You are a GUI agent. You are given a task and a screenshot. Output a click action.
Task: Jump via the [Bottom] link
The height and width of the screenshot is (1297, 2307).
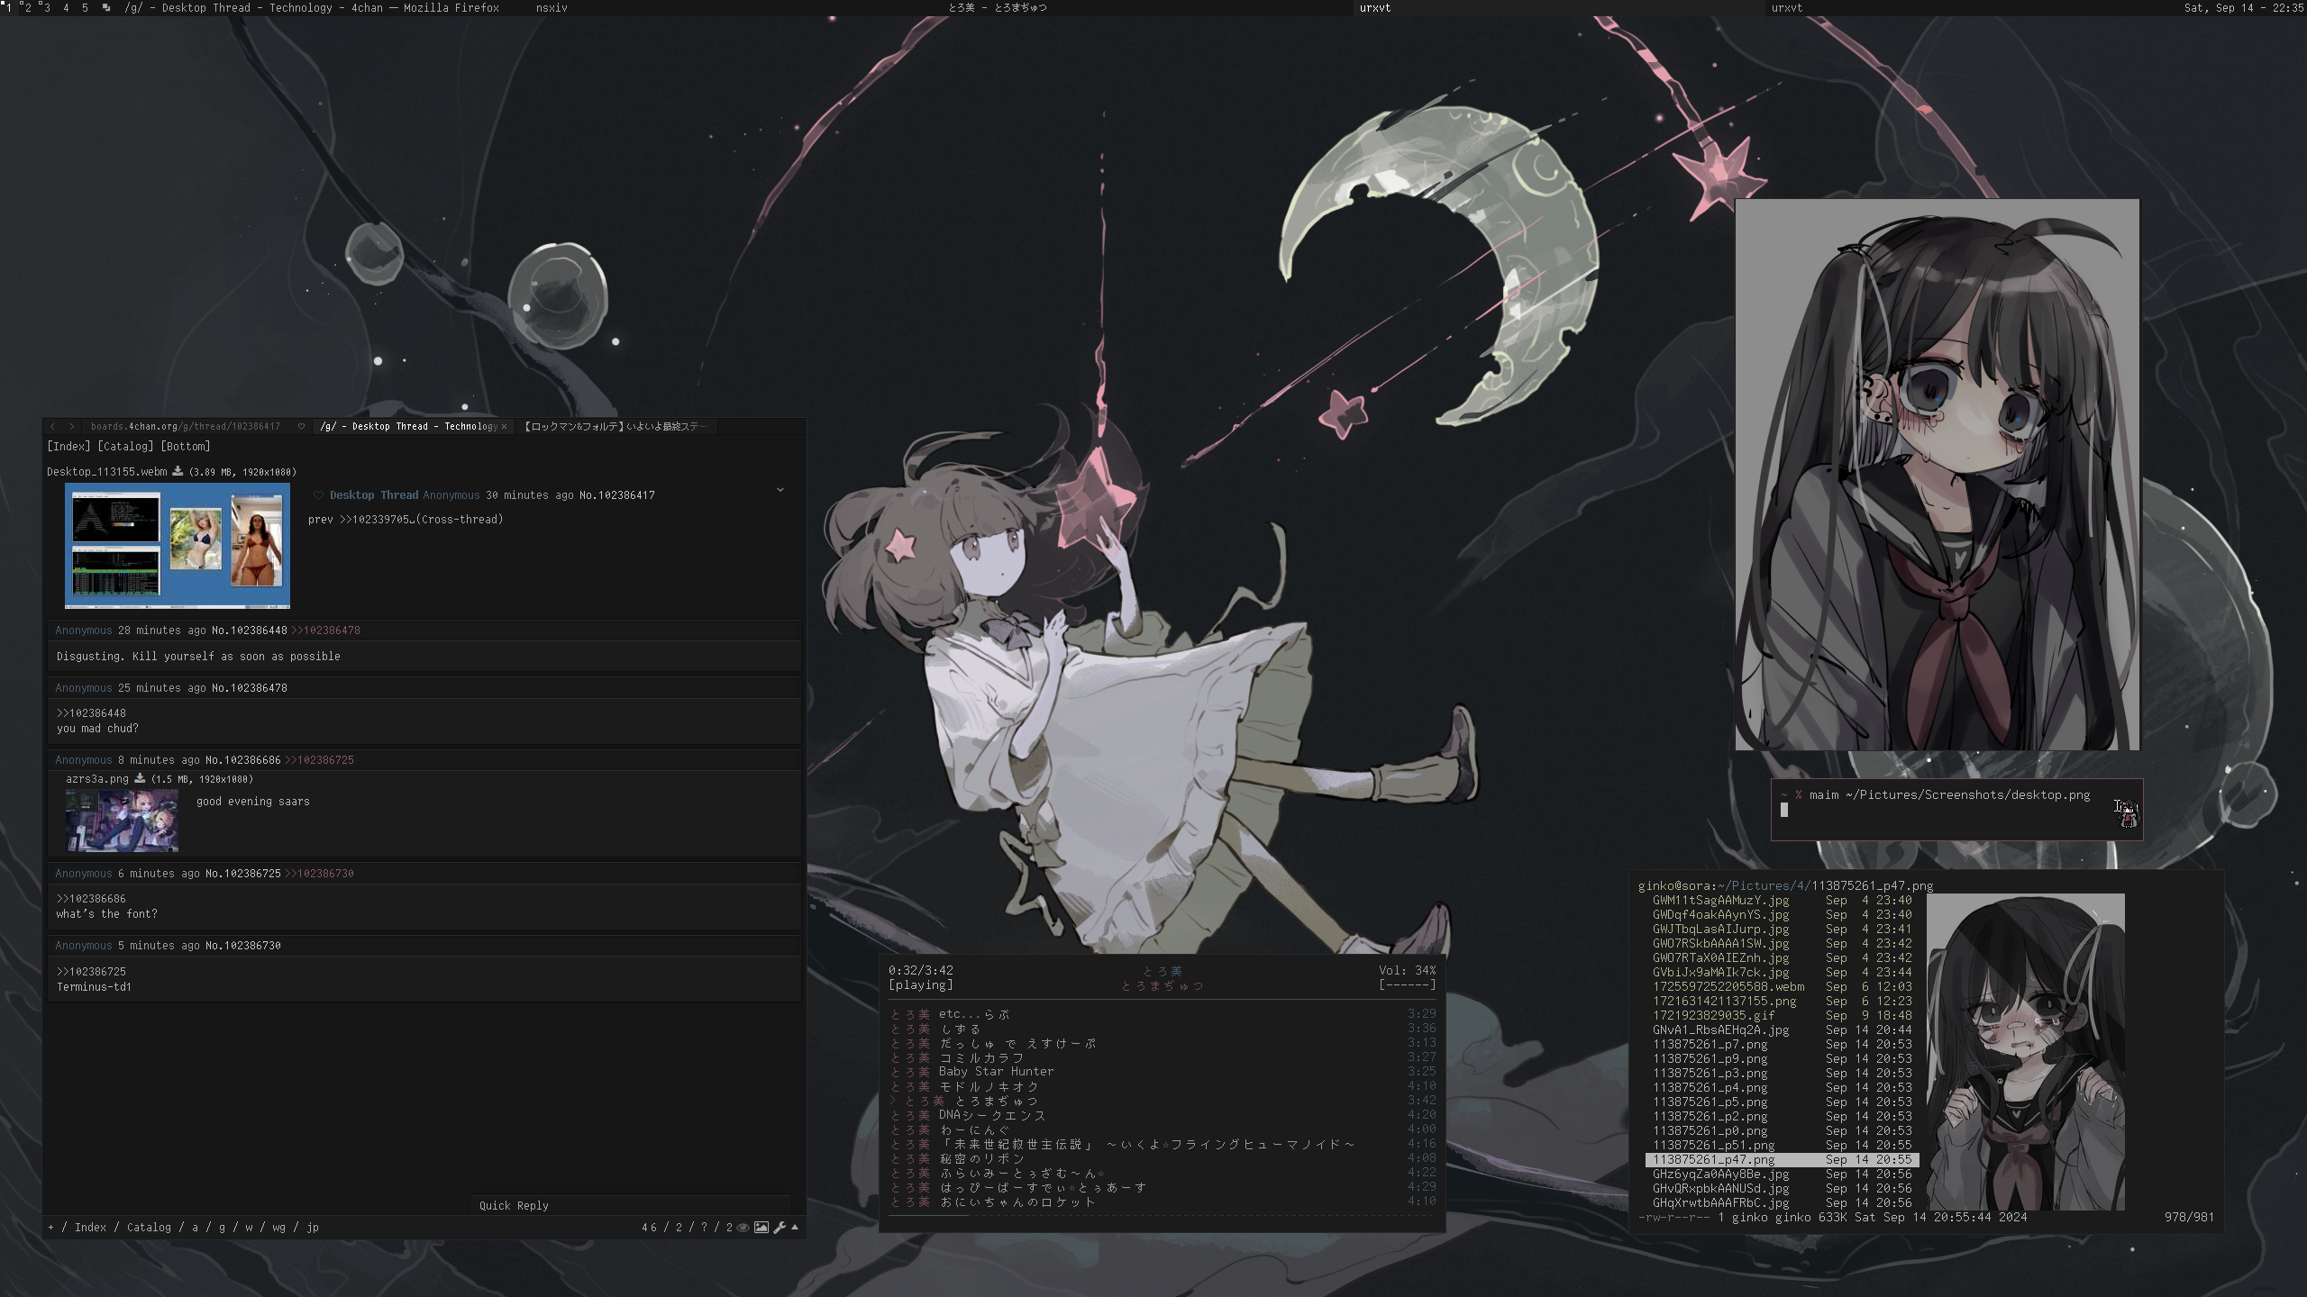pyautogui.click(x=186, y=446)
